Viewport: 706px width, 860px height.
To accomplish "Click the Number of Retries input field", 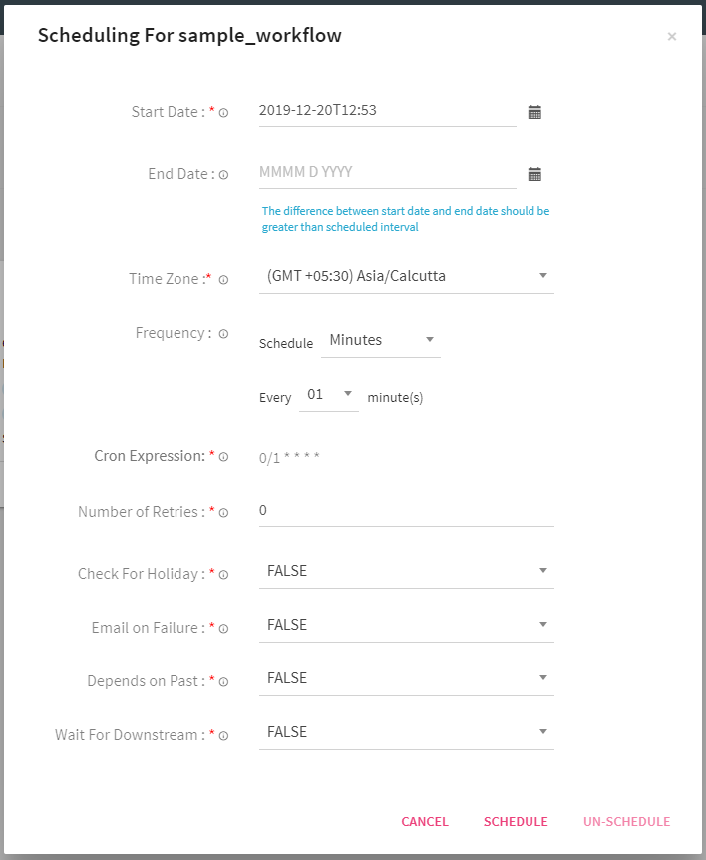I will [x=406, y=511].
